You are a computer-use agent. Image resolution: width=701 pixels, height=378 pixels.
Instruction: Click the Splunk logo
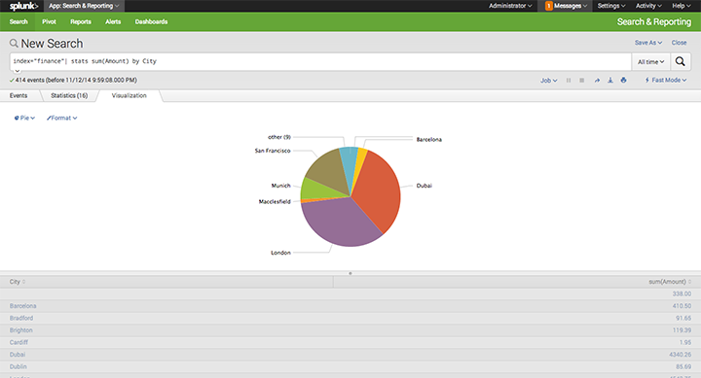point(23,6)
